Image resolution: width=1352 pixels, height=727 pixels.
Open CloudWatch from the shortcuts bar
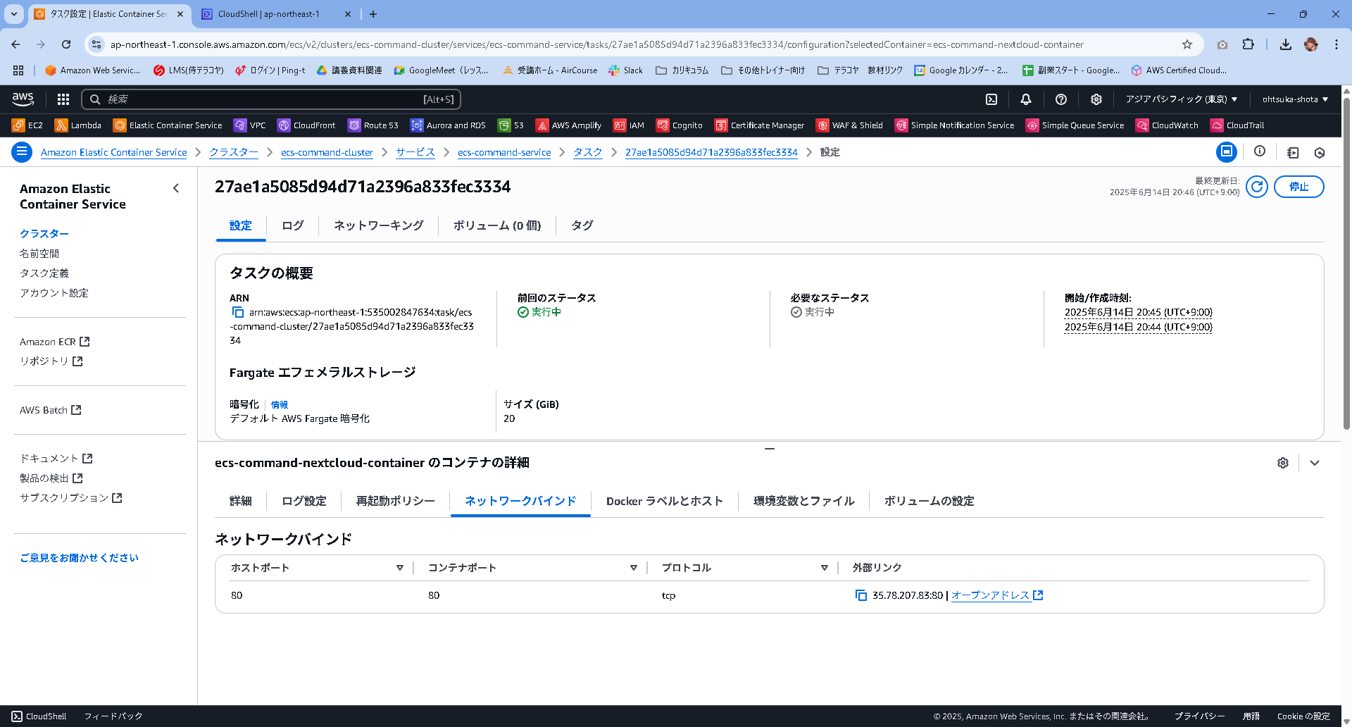[x=1167, y=125]
